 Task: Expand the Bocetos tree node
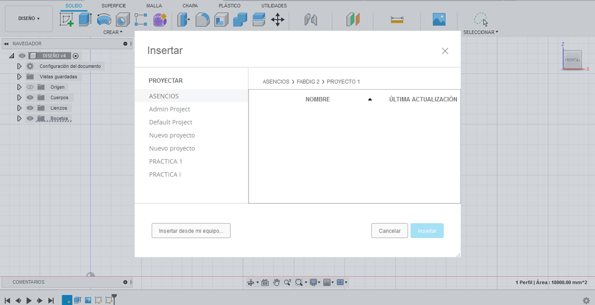(x=19, y=119)
